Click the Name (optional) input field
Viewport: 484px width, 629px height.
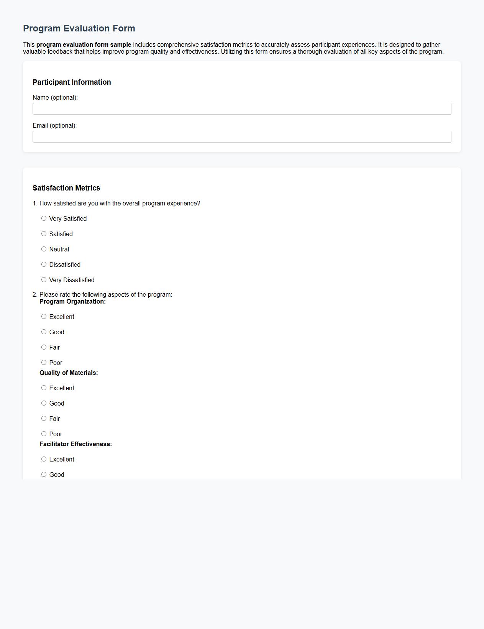coord(241,109)
